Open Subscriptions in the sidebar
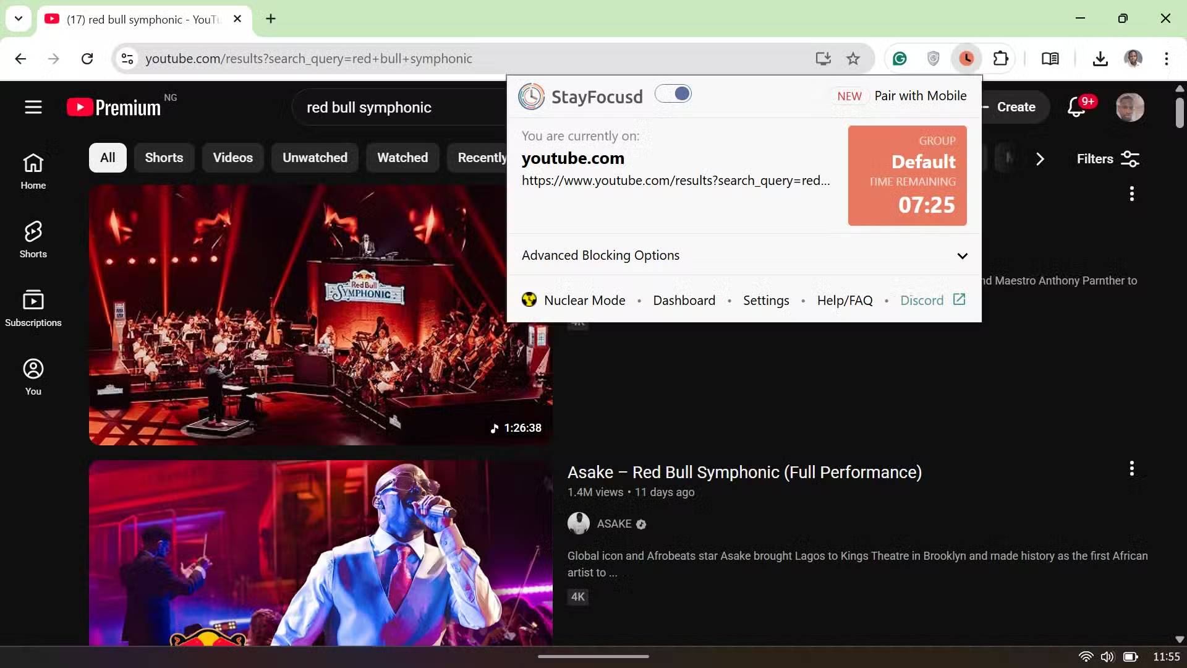Image resolution: width=1187 pixels, height=668 pixels. [33, 308]
